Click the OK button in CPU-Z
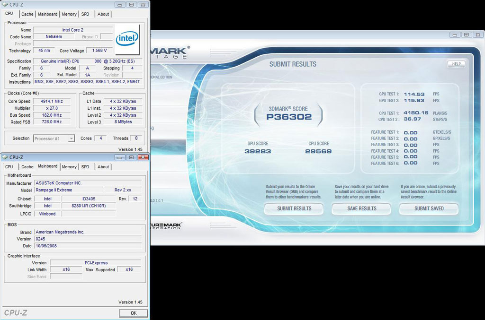Image resolution: width=485 pixels, height=320 pixels. pos(134,313)
